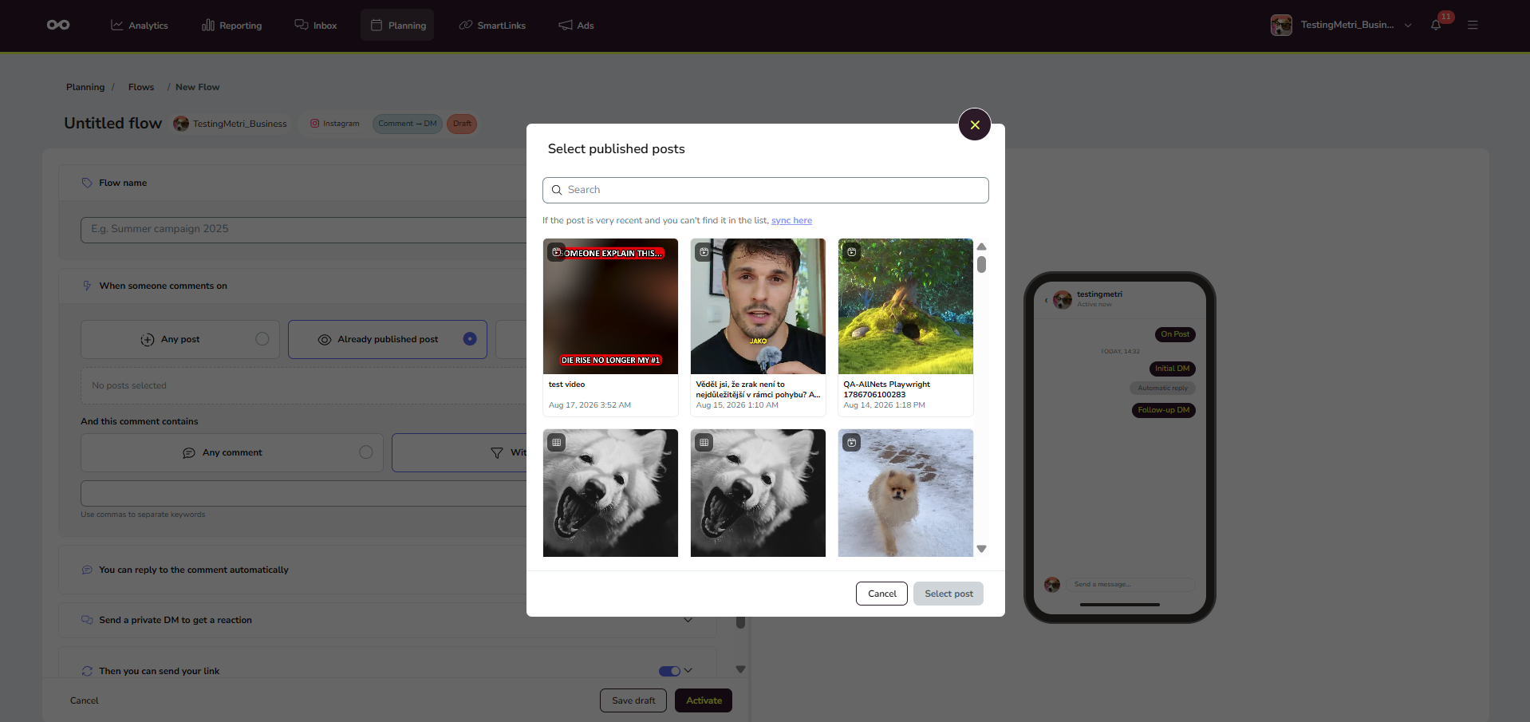This screenshot has width=1530, height=722.
Task: Click the reel icon on the test video post
Action: [x=557, y=252]
